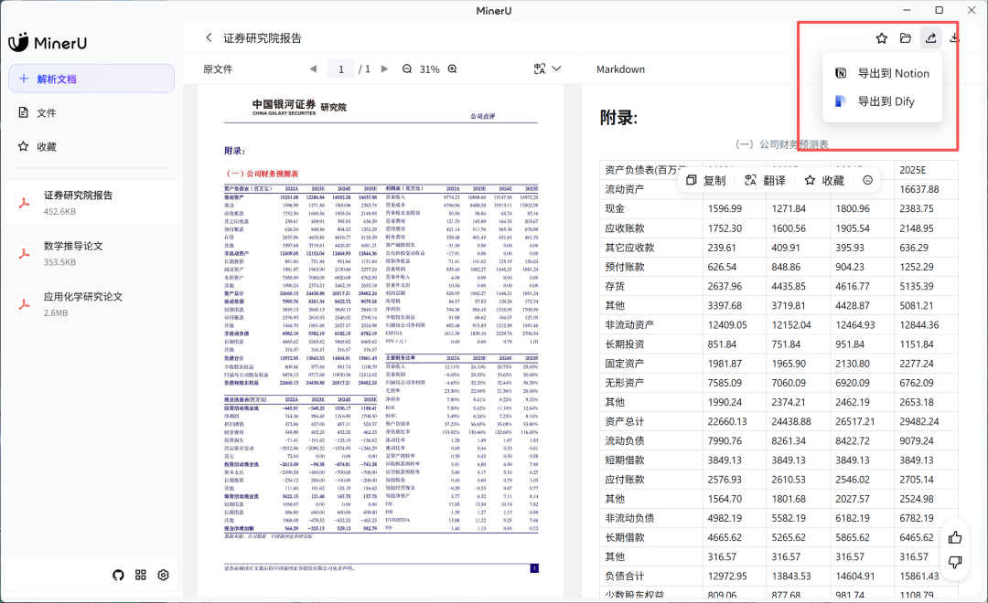This screenshot has width=988, height=603.
Task: Toggle 收藏 in the floating selection toolbar
Action: [823, 181]
